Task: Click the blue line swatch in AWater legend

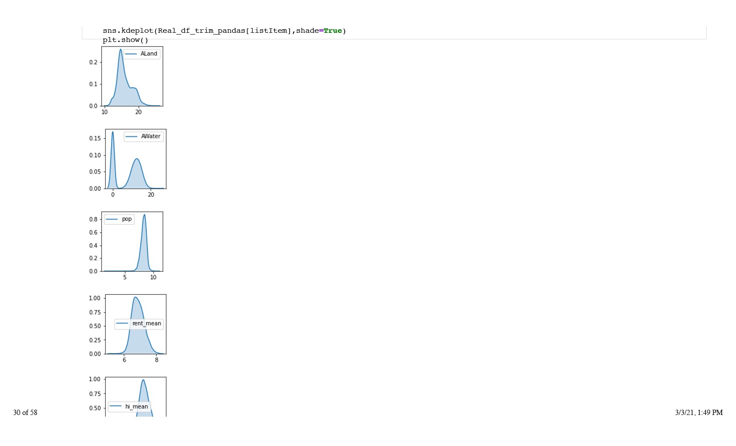Action: tap(131, 136)
